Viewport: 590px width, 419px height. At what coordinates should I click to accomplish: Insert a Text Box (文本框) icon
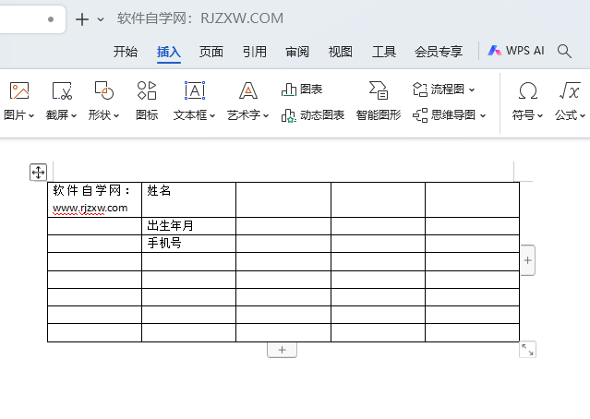pyautogui.click(x=195, y=90)
